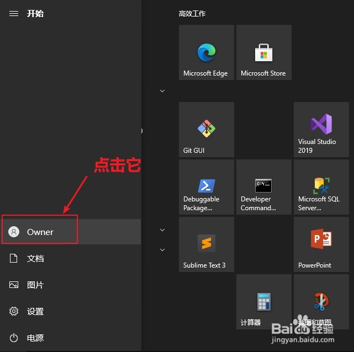
Task: Click the 文档 document icon
Action: click(14, 258)
